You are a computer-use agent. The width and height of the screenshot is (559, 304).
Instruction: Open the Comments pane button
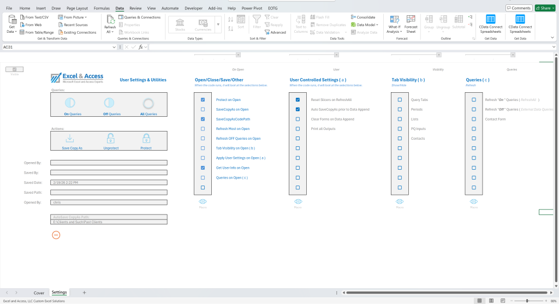pyautogui.click(x=519, y=8)
